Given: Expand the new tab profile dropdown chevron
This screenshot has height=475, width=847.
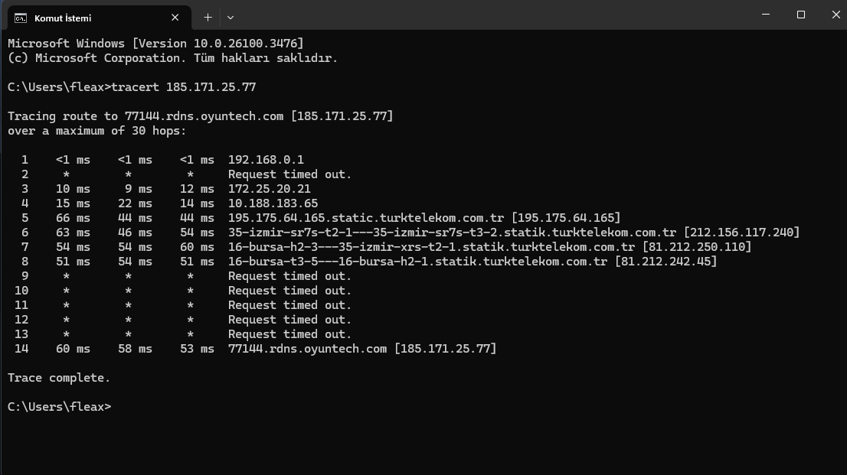Looking at the screenshot, I should tap(231, 17).
